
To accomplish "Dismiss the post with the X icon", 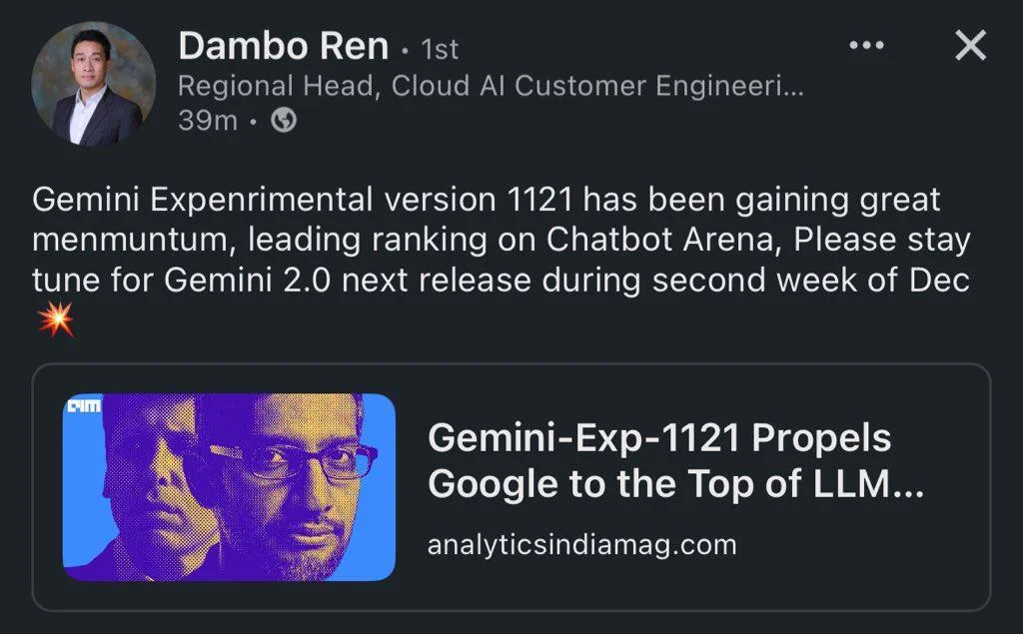I will 971,45.
